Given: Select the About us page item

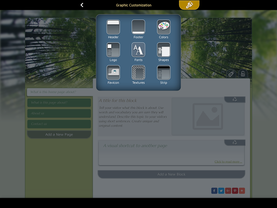Looking at the screenshot, I should (x=59, y=113).
